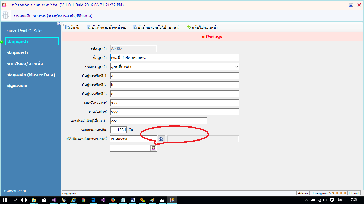
Task: Click ออกจากระบบ logout link
Action: click(15, 191)
